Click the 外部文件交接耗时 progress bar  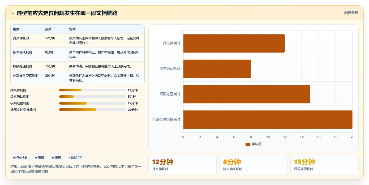pos(92,110)
